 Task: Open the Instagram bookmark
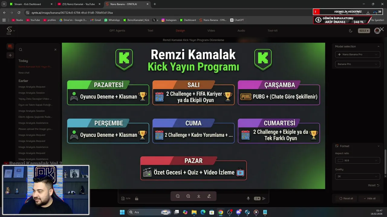click(x=169, y=20)
